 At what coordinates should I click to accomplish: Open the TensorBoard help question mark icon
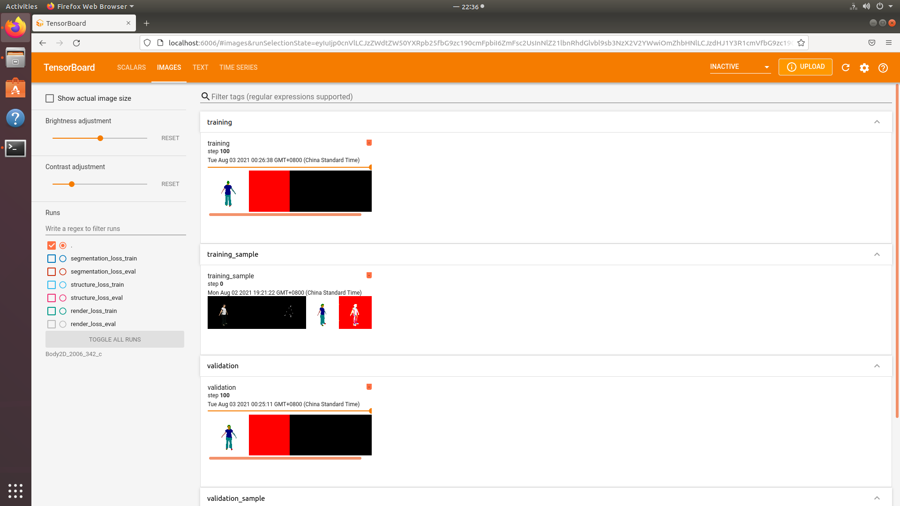click(x=883, y=67)
